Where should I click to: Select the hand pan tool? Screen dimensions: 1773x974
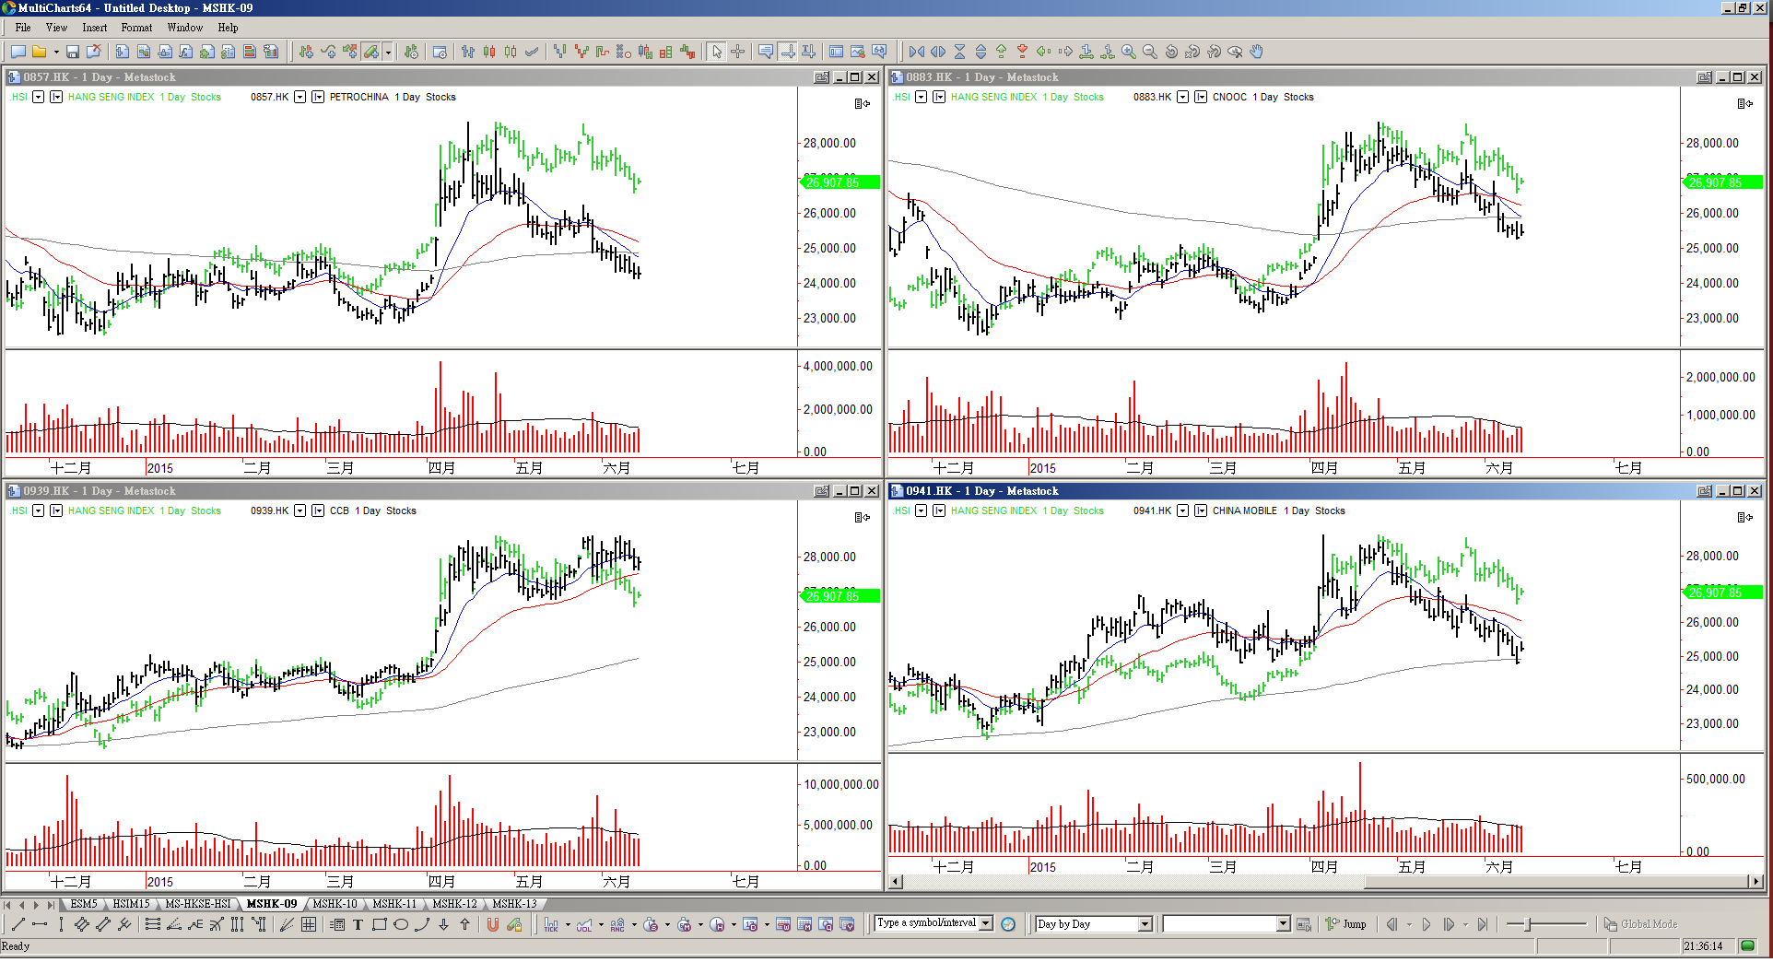pos(1257,53)
